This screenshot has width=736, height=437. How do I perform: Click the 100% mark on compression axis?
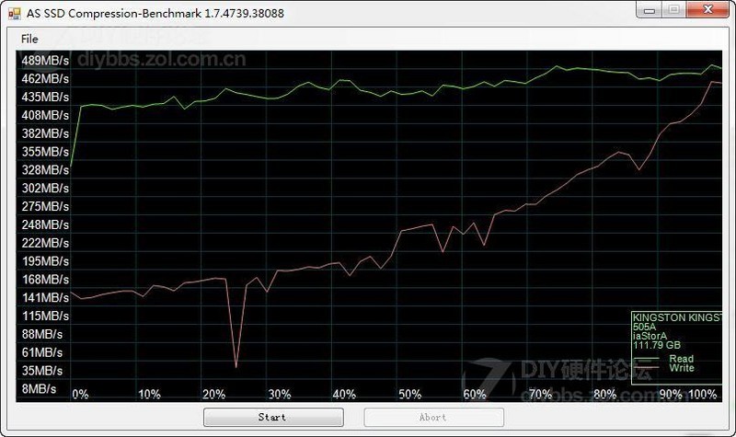click(x=702, y=394)
